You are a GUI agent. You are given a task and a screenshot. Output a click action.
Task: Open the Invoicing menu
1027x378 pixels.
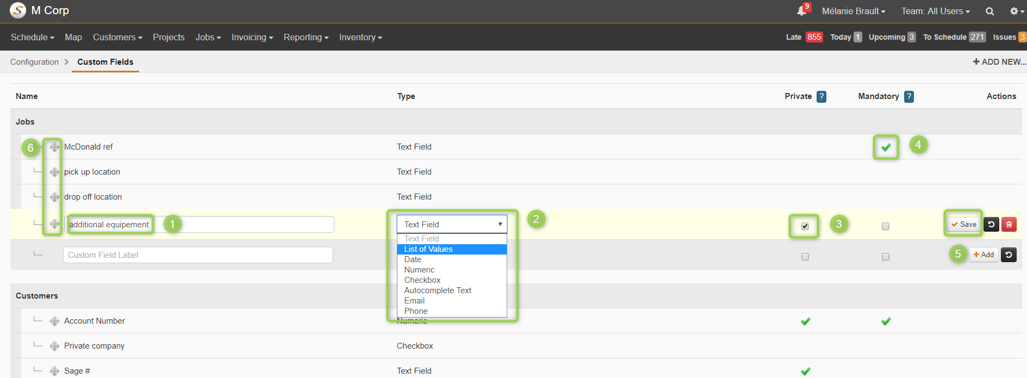[x=252, y=37]
